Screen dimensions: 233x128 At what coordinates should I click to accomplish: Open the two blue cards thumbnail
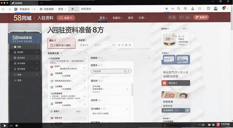point(176,59)
